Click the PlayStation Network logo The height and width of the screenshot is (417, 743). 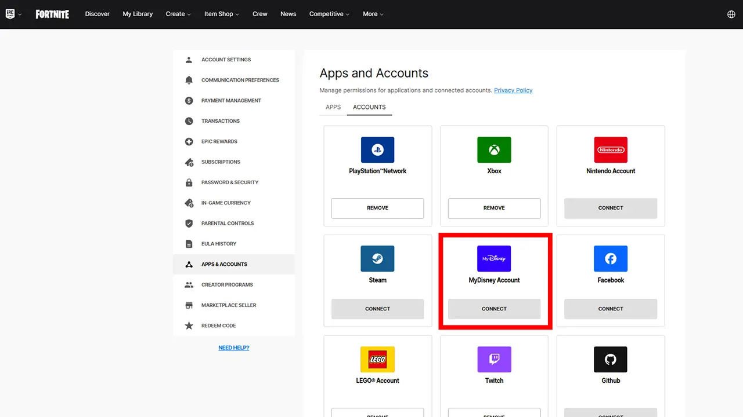click(x=377, y=149)
